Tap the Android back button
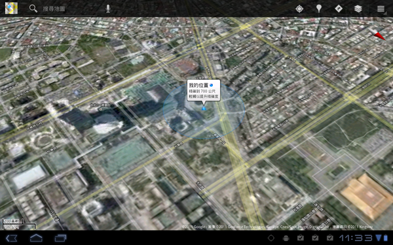 pos(11,238)
